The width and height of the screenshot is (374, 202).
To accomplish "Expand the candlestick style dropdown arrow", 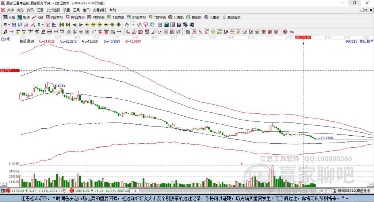I will pyautogui.click(x=42, y=25).
